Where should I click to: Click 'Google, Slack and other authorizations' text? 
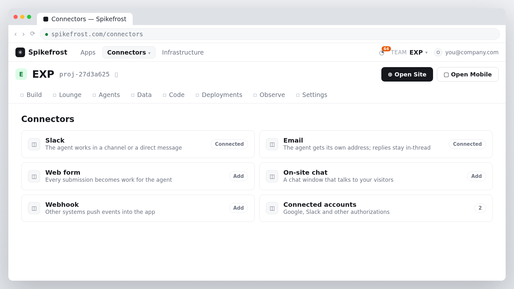[336, 212]
